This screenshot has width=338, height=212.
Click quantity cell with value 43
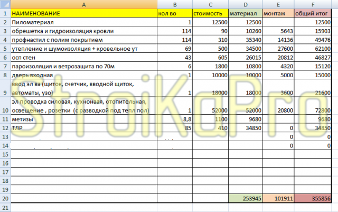(x=175, y=58)
